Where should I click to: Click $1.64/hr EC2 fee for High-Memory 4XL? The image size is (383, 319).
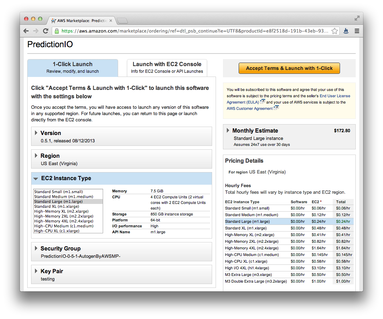(x=318, y=248)
